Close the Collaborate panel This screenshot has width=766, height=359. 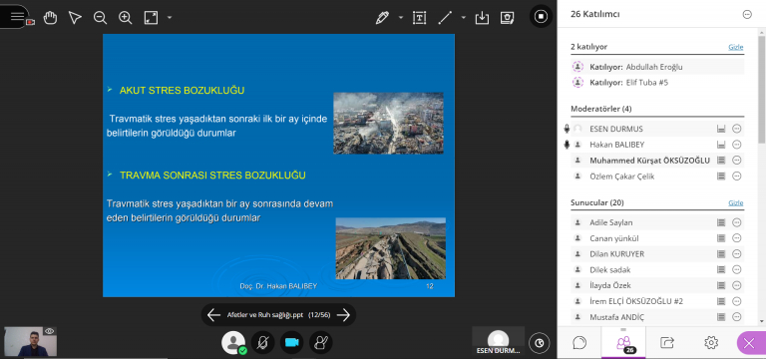(x=750, y=343)
